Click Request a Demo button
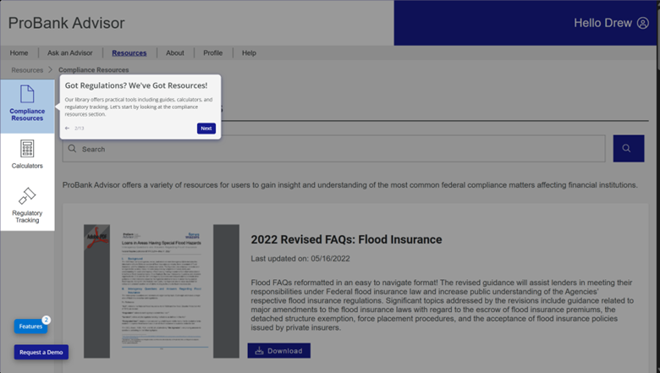 click(x=41, y=352)
